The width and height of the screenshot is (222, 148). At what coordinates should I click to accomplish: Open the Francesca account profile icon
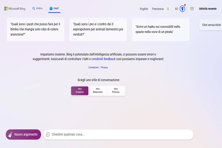[x=168, y=9]
